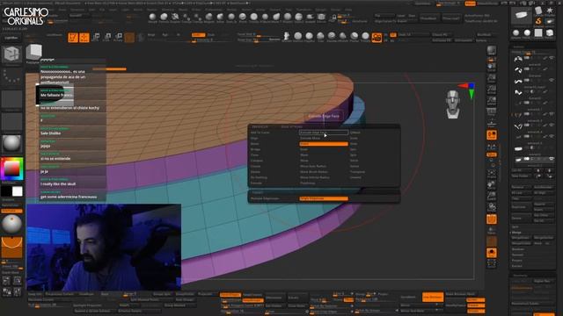Select the Move T brush in top row
This screenshot has height=316, width=563.
click(275, 18)
